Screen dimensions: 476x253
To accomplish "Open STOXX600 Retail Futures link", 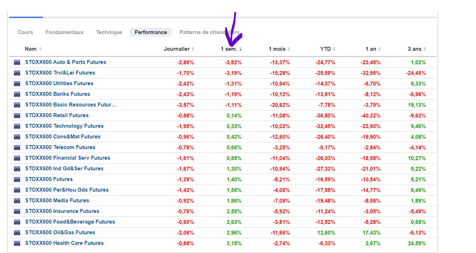I will [x=57, y=115].
